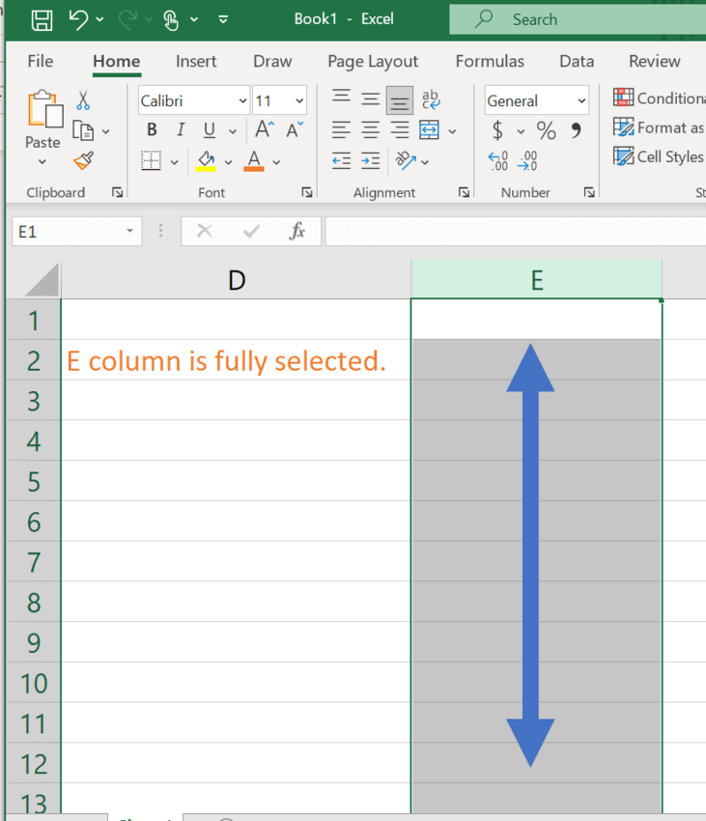Screen dimensions: 706x821
Task: Click the Save icon in the title bar
Action: click(42, 20)
